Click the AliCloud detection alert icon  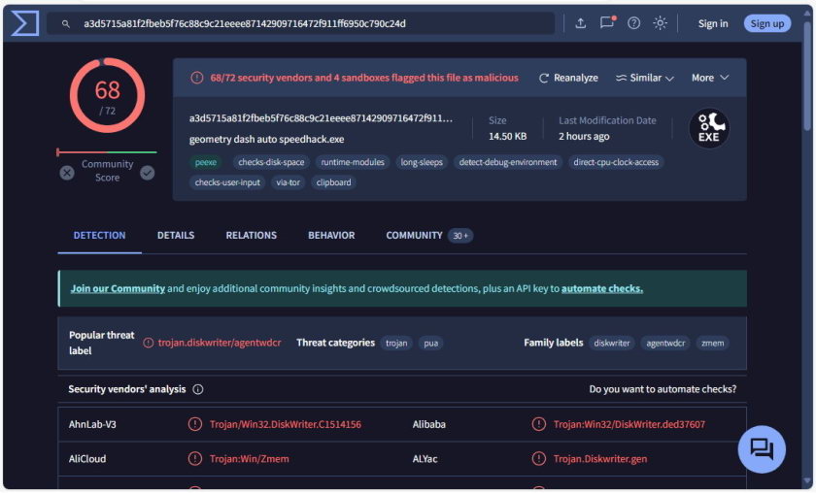[x=194, y=459]
